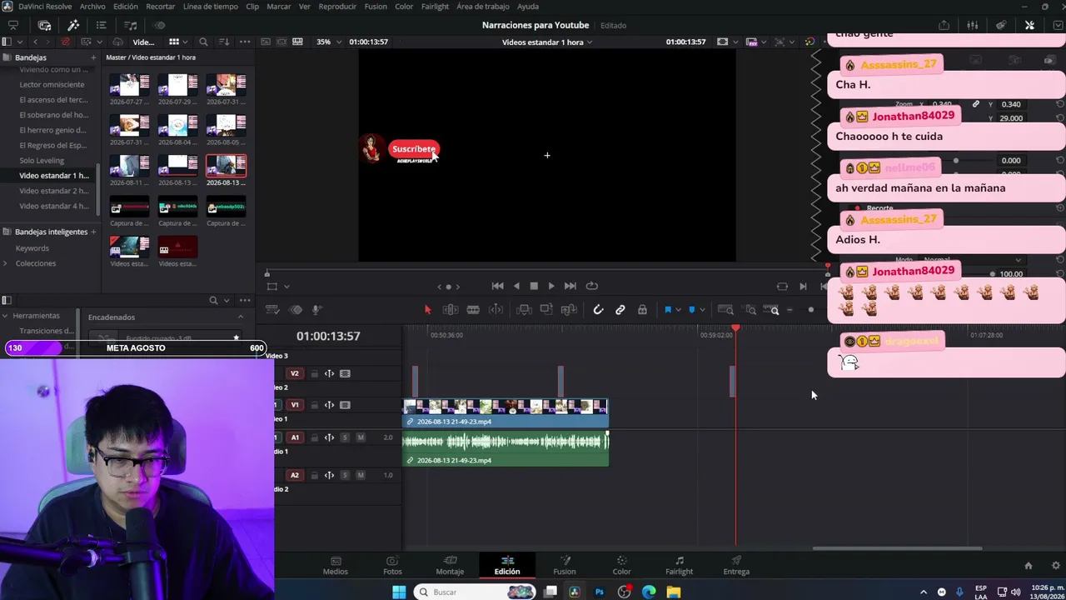The image size is (1066, 600).
Task: Jump to the first frame
Action: [x=497, y=286]
